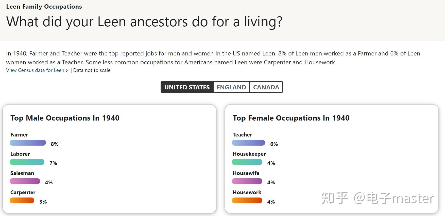Click the Teacher 6% blue bar
Image resolution: width=445 pixels, height=216 pixels.
(248, 143)
